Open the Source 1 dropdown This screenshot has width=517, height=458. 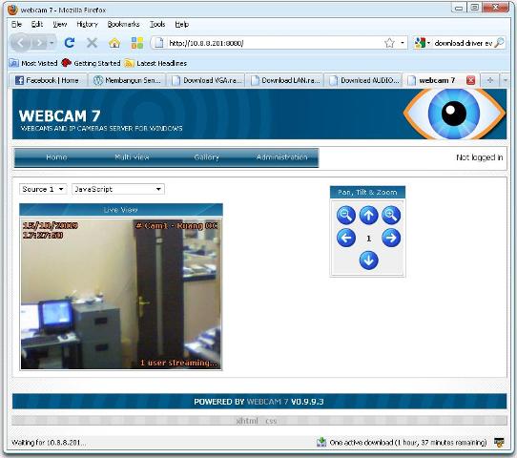[x=43, y=189]
